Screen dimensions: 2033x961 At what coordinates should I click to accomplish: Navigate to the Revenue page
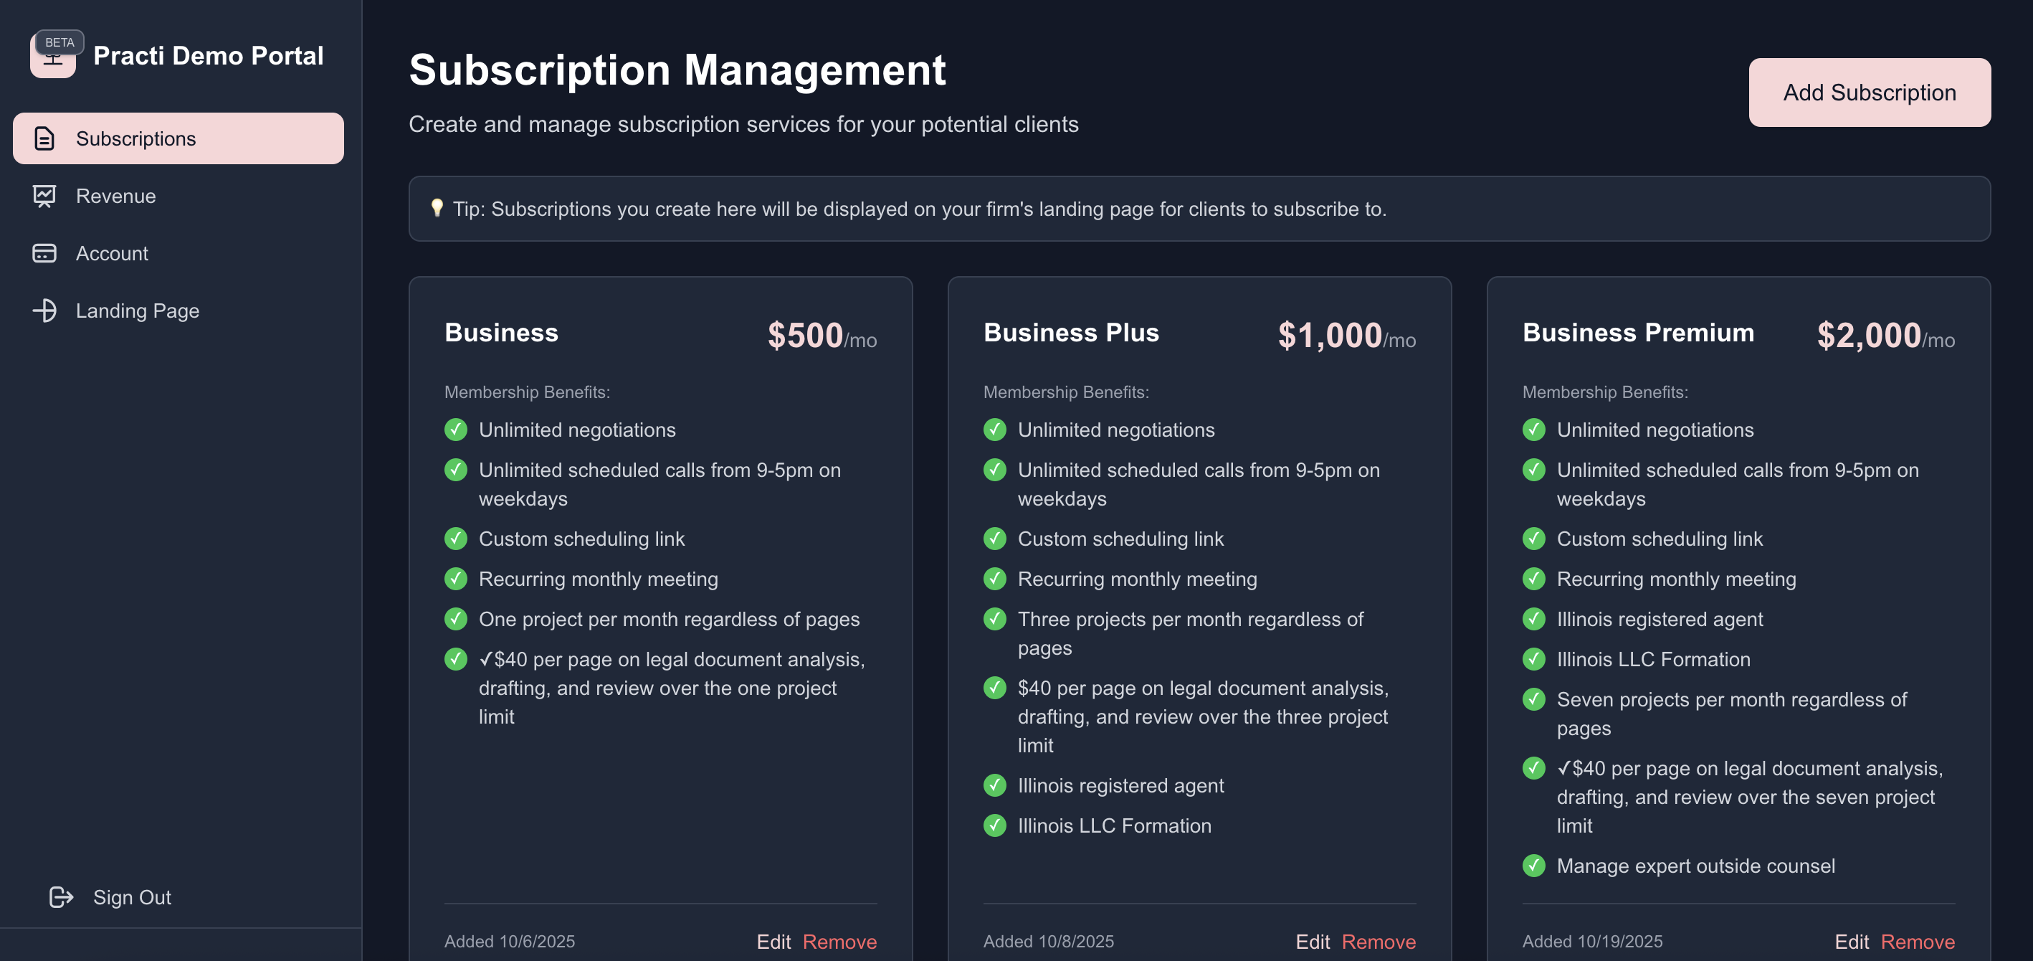point(115,196)
